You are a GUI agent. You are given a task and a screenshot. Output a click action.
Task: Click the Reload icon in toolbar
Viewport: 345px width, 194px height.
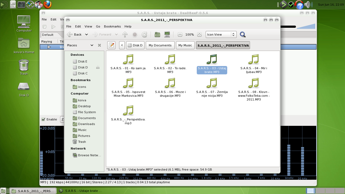tap(144, 34)
